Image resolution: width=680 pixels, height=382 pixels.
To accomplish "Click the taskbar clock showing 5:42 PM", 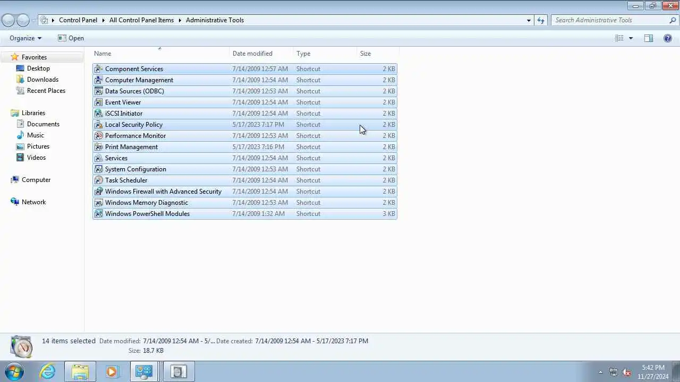I will tap(653, 372).
